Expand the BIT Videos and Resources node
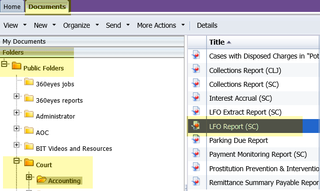The height and width of the screenshot is (191, 320). coord(16,145)
